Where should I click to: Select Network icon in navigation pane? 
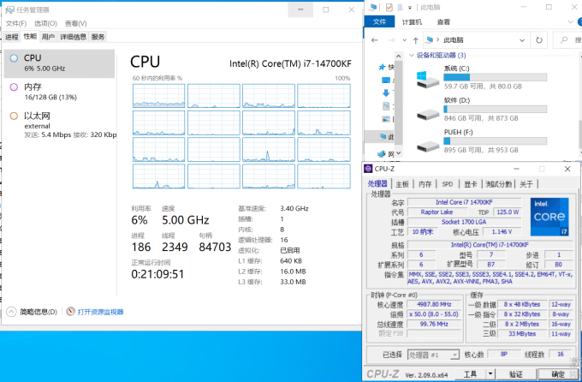pyautogui.click(x=382, y=154)
